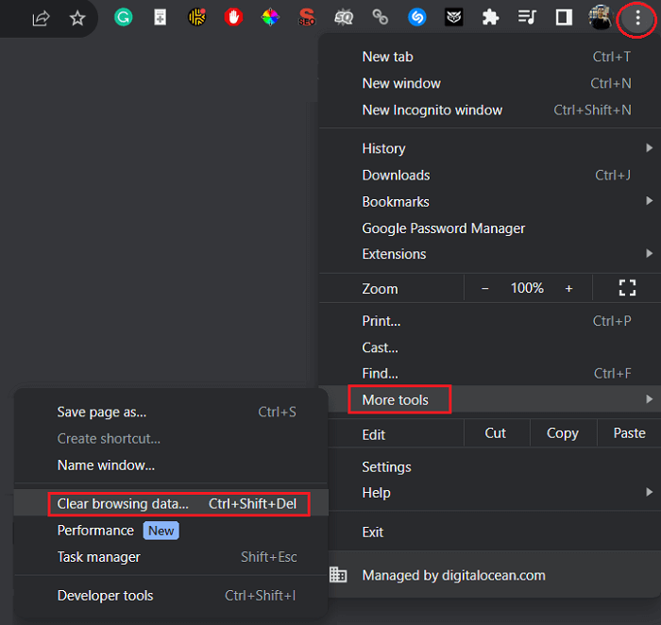Open the Extensions puzzle piece menu

(490, 17)
